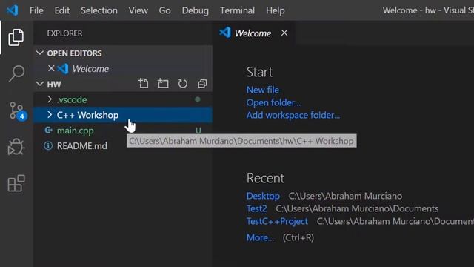Open the Edit menu
Viewport: 474px width, 267px height.
(x=62, y=10)
